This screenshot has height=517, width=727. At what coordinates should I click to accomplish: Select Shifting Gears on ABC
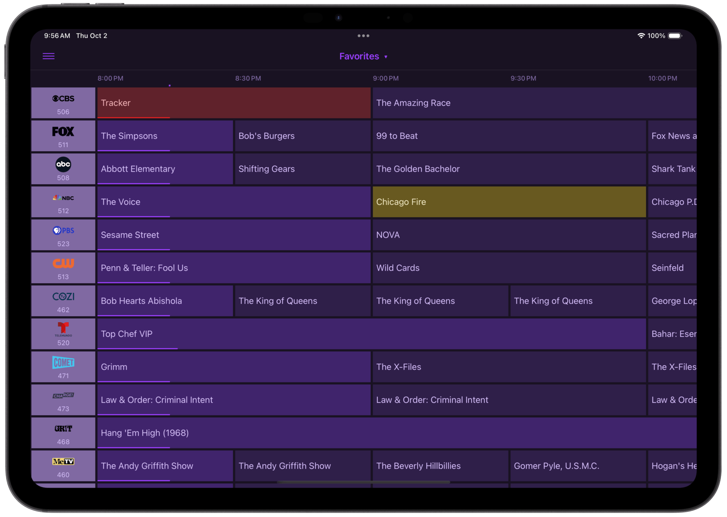(302, 169)
